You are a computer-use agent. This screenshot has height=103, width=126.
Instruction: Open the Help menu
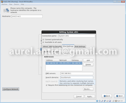click(x=22, y=4)
